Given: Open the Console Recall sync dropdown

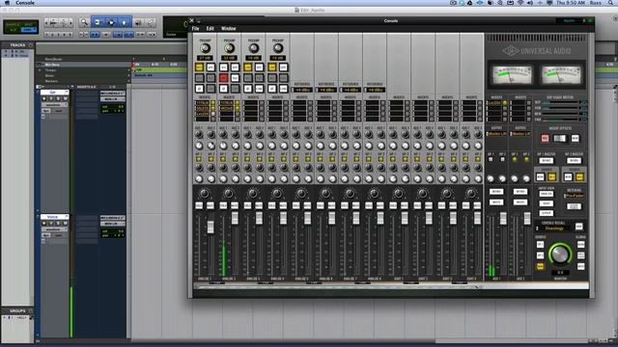Looking at the screenshot, I should click(553, 228).
